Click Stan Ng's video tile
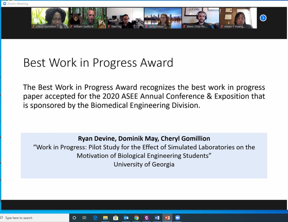The image size is (288, 222). tap(125, 18)
